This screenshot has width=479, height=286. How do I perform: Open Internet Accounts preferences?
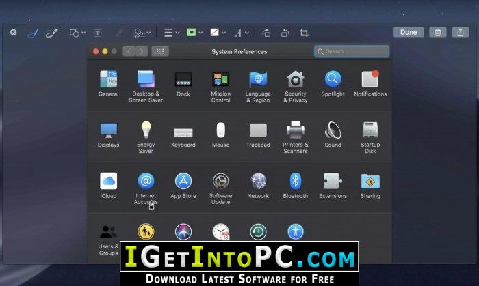pos(146,188)
